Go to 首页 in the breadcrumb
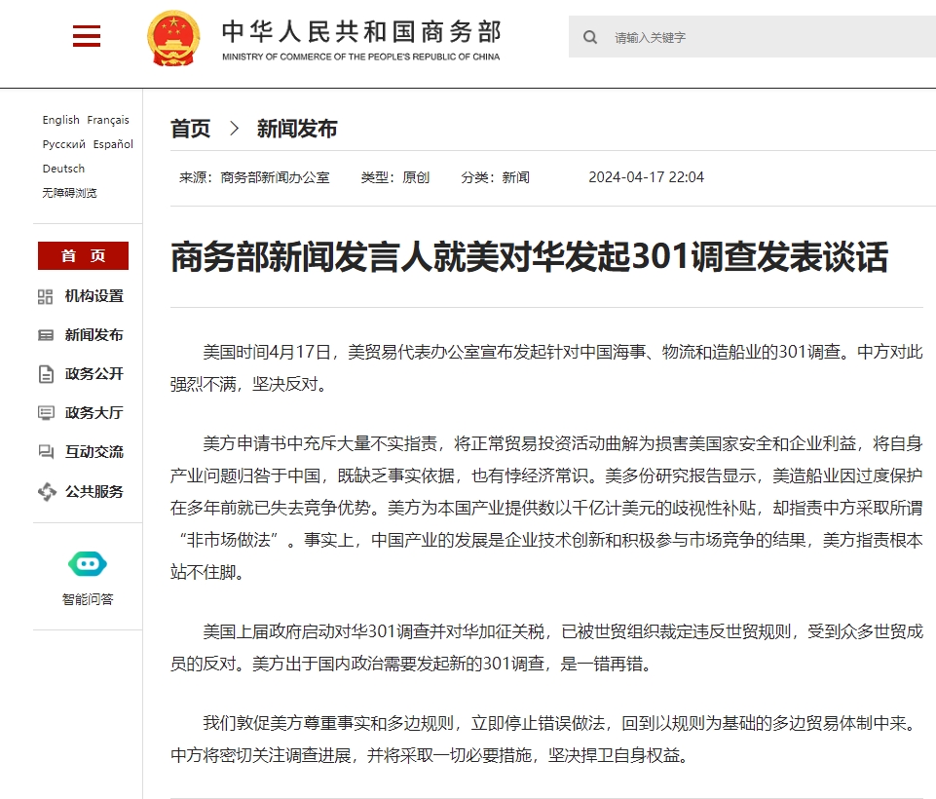 click(190, 129)
